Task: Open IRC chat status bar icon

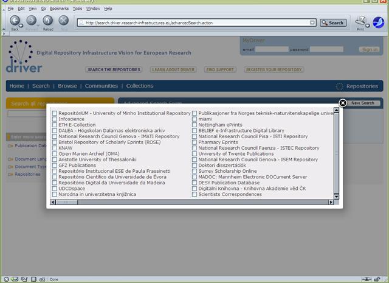Action: pos(42,279)
